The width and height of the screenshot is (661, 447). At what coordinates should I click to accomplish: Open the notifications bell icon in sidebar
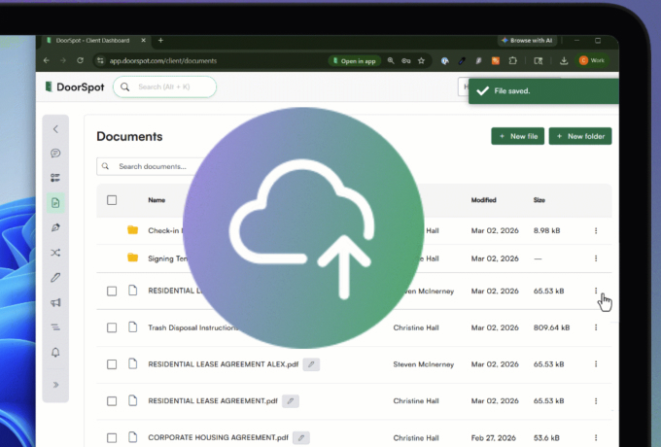pyautogui.click(x=55, y=352)
